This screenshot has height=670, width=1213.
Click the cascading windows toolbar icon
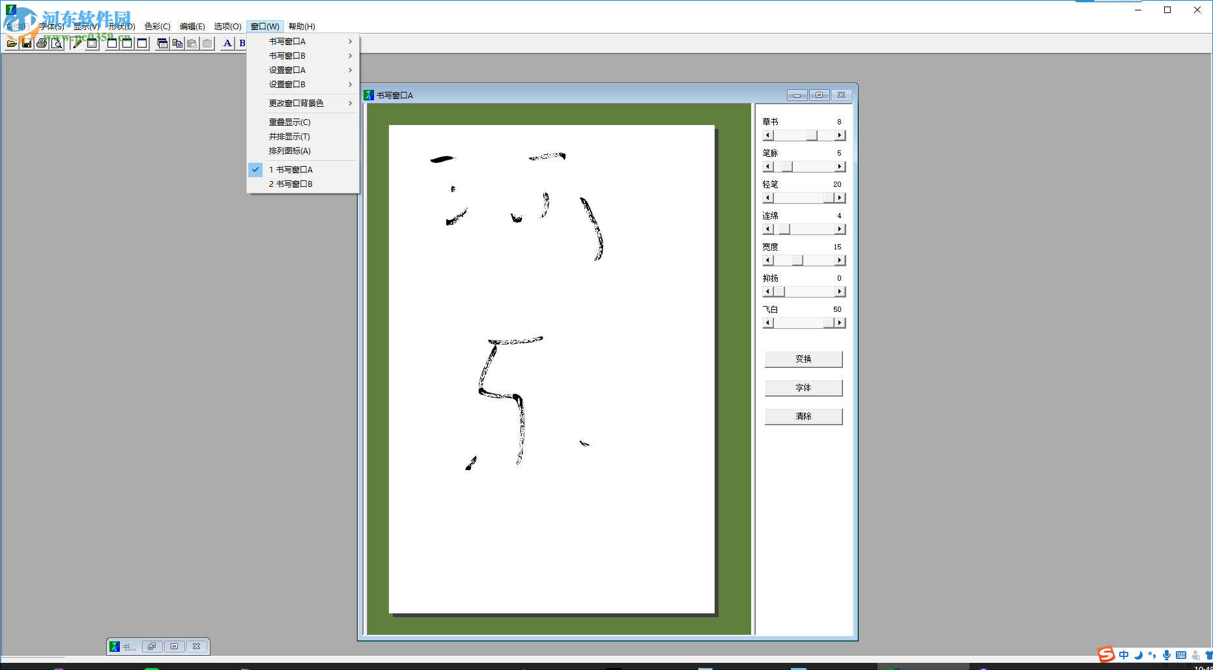pyautogui.click(x=162, y=44)
